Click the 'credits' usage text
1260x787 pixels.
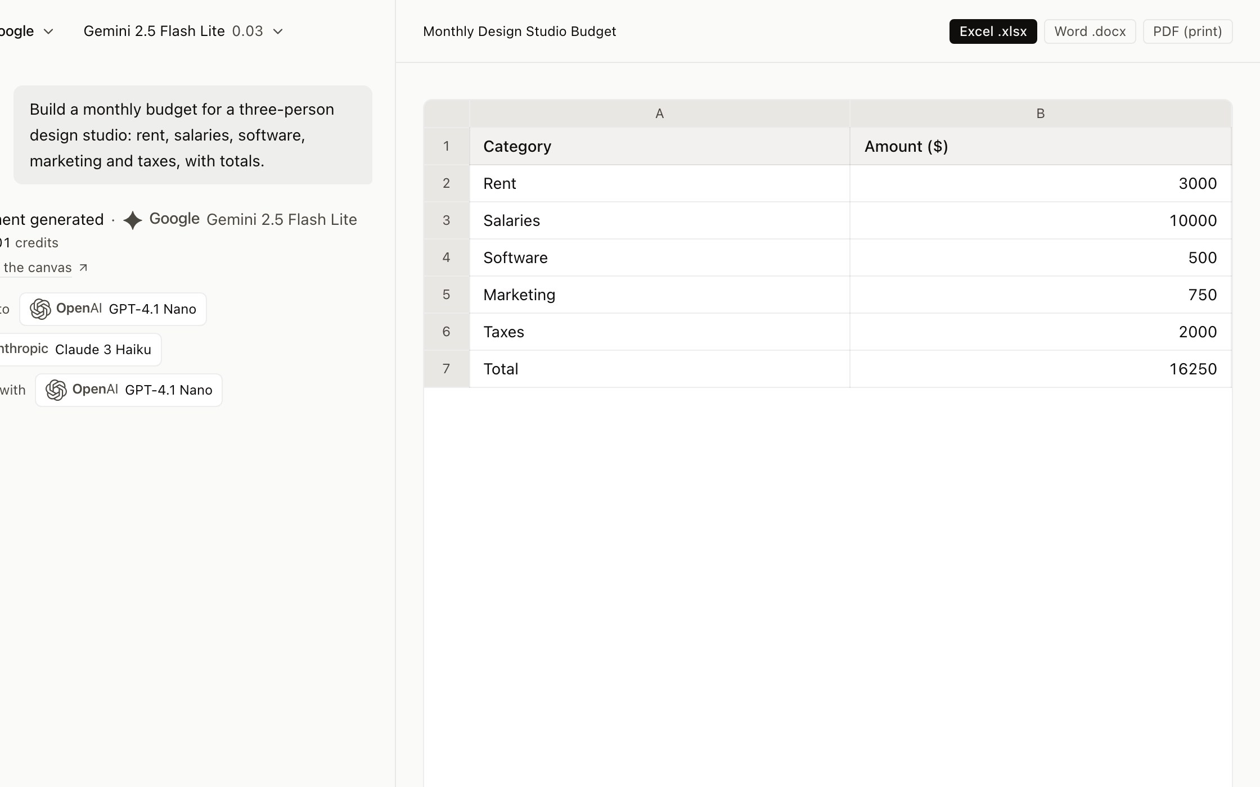37,243
